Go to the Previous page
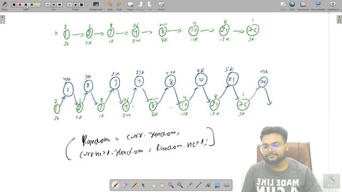This screenshot has width=342, height=192. 140,6
